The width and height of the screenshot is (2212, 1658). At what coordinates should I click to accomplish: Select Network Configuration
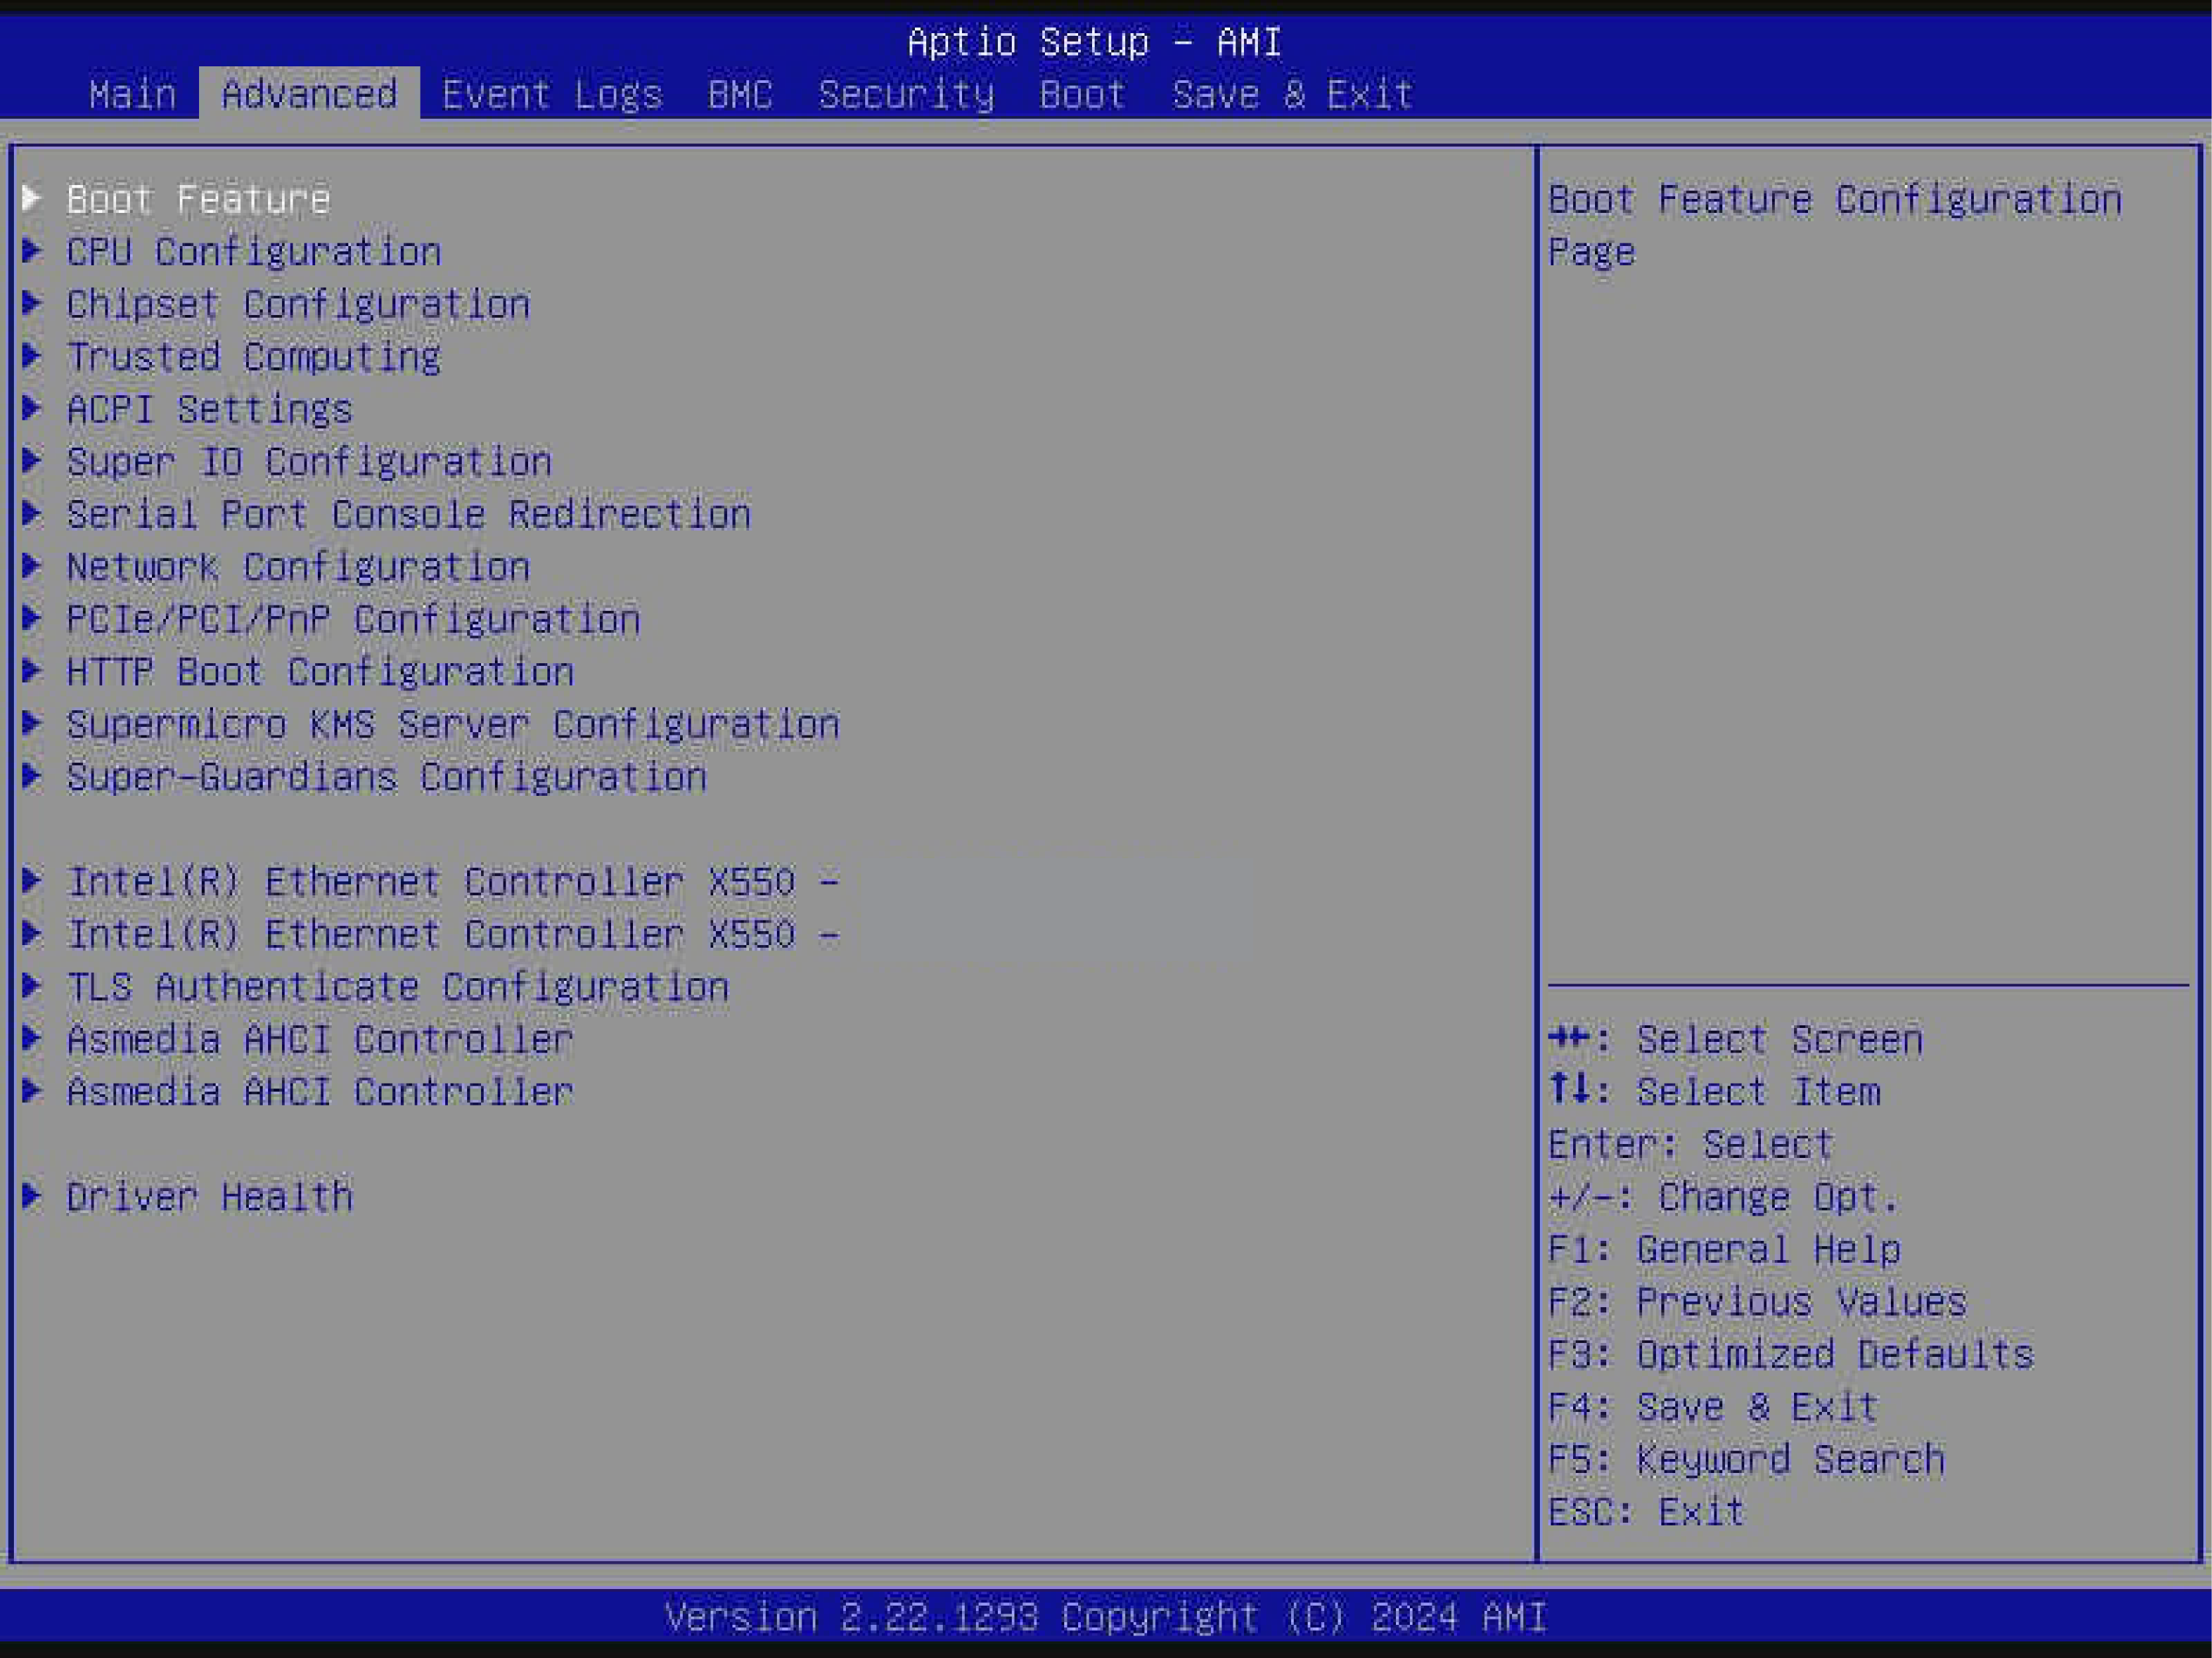298,566
